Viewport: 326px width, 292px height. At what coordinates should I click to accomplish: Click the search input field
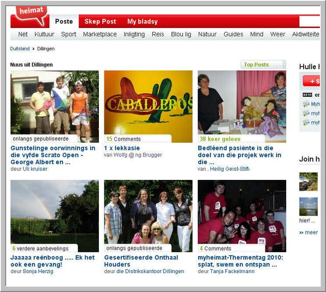[x=309, y=21]
